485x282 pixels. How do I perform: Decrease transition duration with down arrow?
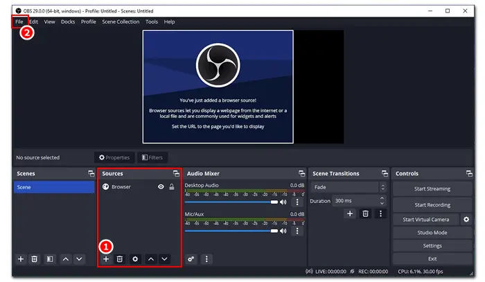pyautogui.click(x=382, y=204)
